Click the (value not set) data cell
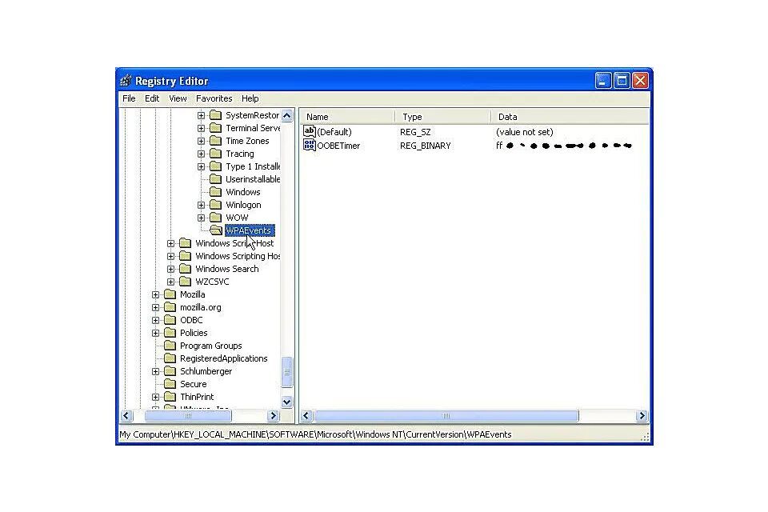Image resolution: width=768 pixels, height=512 pixels. point(525,132)
